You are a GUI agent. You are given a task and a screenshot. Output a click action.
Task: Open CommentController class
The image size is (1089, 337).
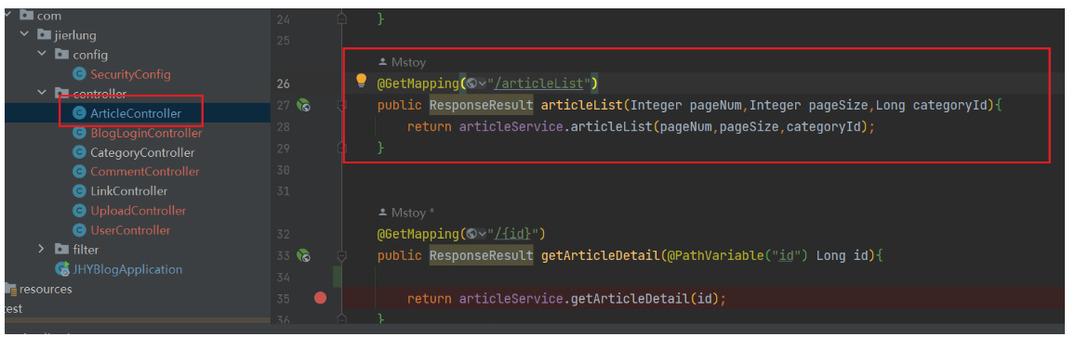click(144, 171)
